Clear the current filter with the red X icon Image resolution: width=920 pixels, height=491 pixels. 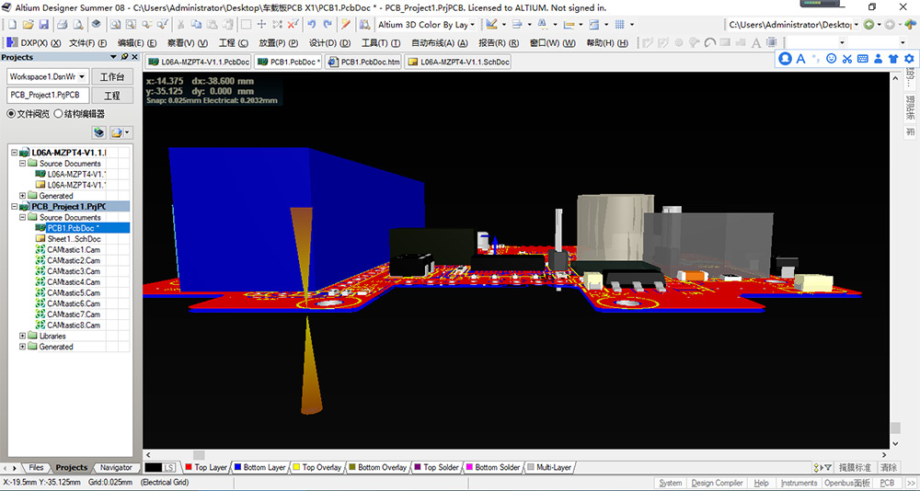(x=293, y=25)
